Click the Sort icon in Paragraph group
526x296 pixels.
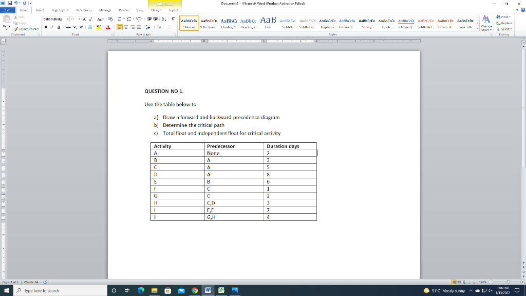pyautogui.click(x=164, y=20)
